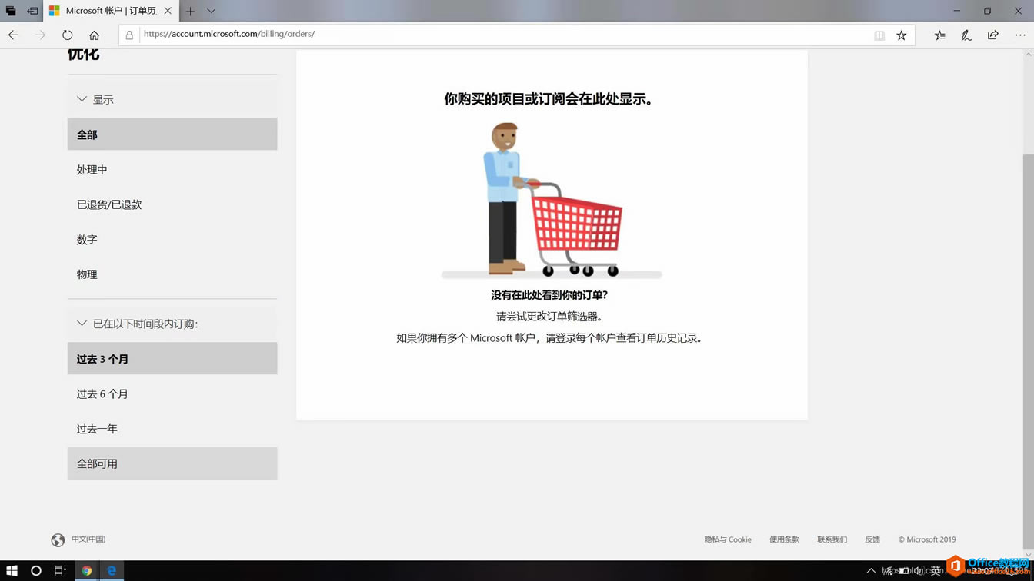Change language 中文(中国)
The height and width of the screenshot is (581, 1034).
[x=88, y=539]
